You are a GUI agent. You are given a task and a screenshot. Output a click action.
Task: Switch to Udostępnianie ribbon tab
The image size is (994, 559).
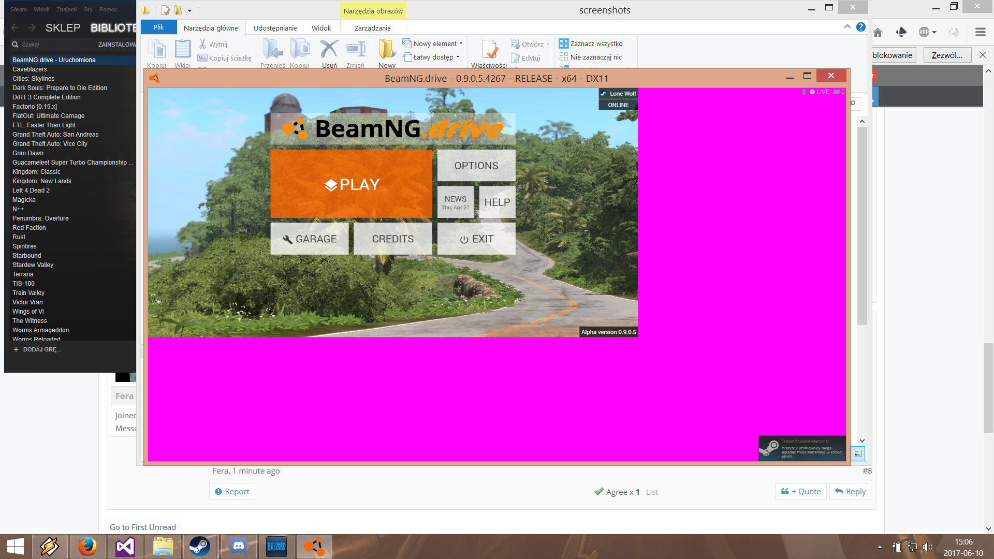[275, 28]
